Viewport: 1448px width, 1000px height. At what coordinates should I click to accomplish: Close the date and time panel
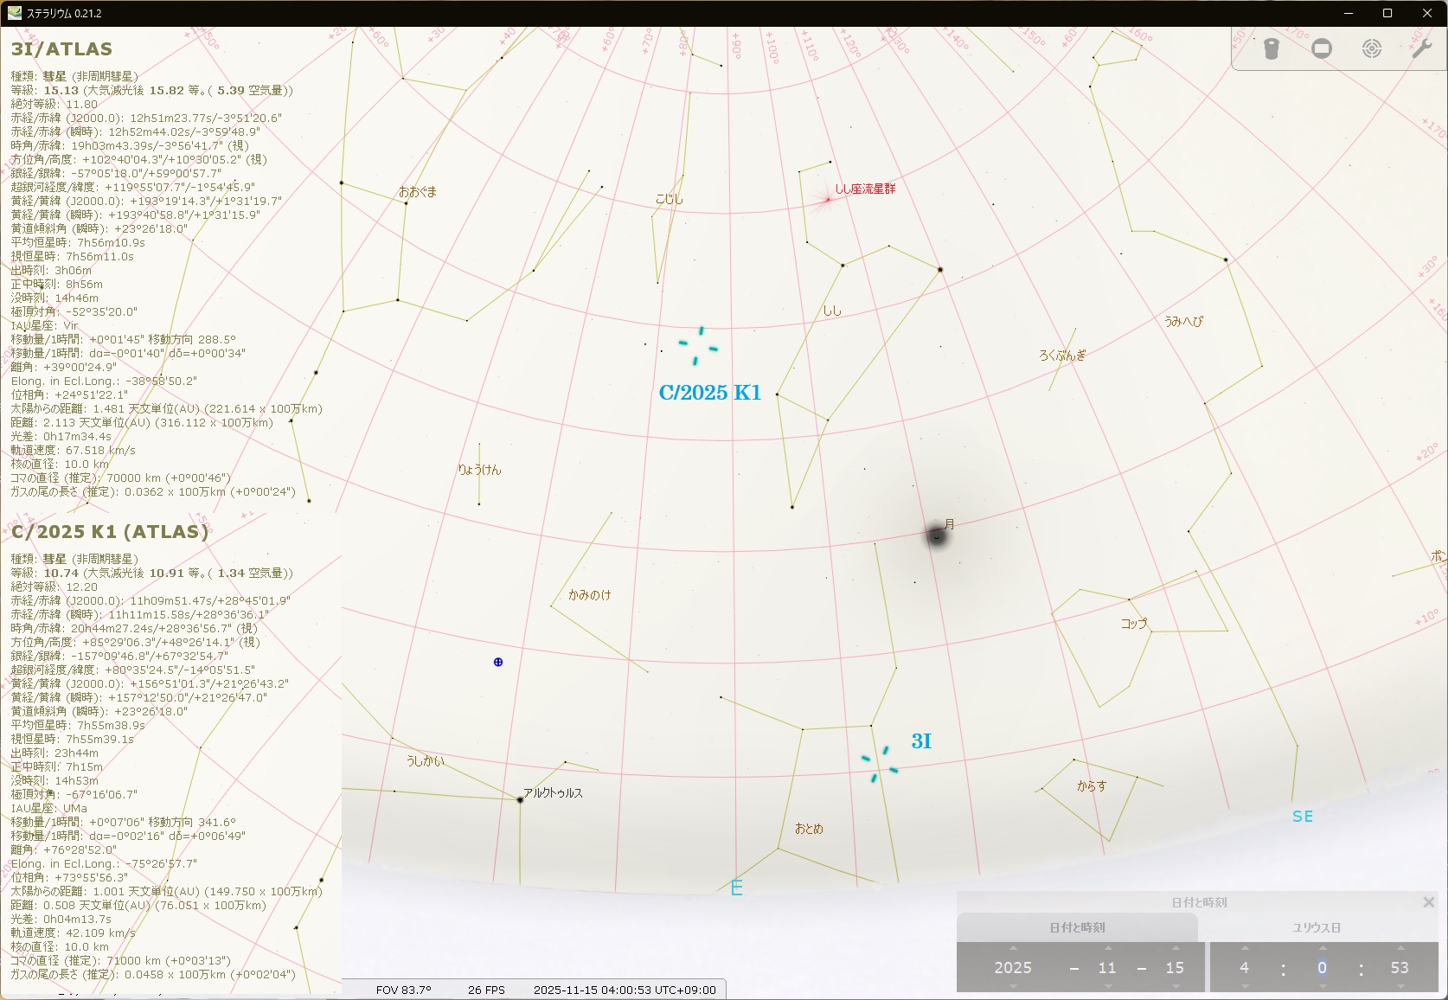point(1428,902)
